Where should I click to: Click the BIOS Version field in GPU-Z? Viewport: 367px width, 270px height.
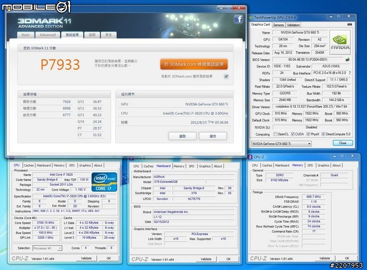(x=309, y=60)
